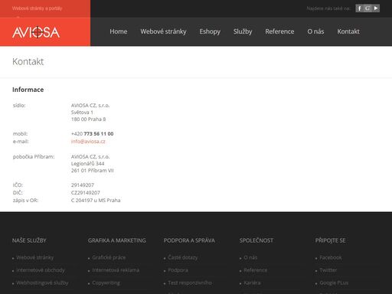
Task: Open the Webové stránky a portály top link
Action: (37, 8)
